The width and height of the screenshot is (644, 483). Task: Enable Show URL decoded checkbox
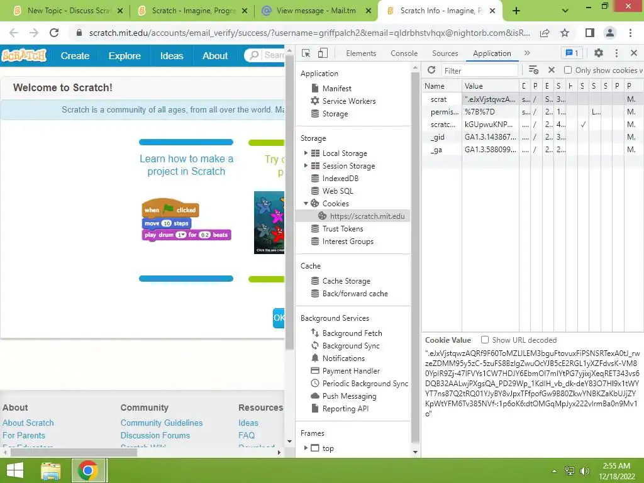tap(485, 340)
